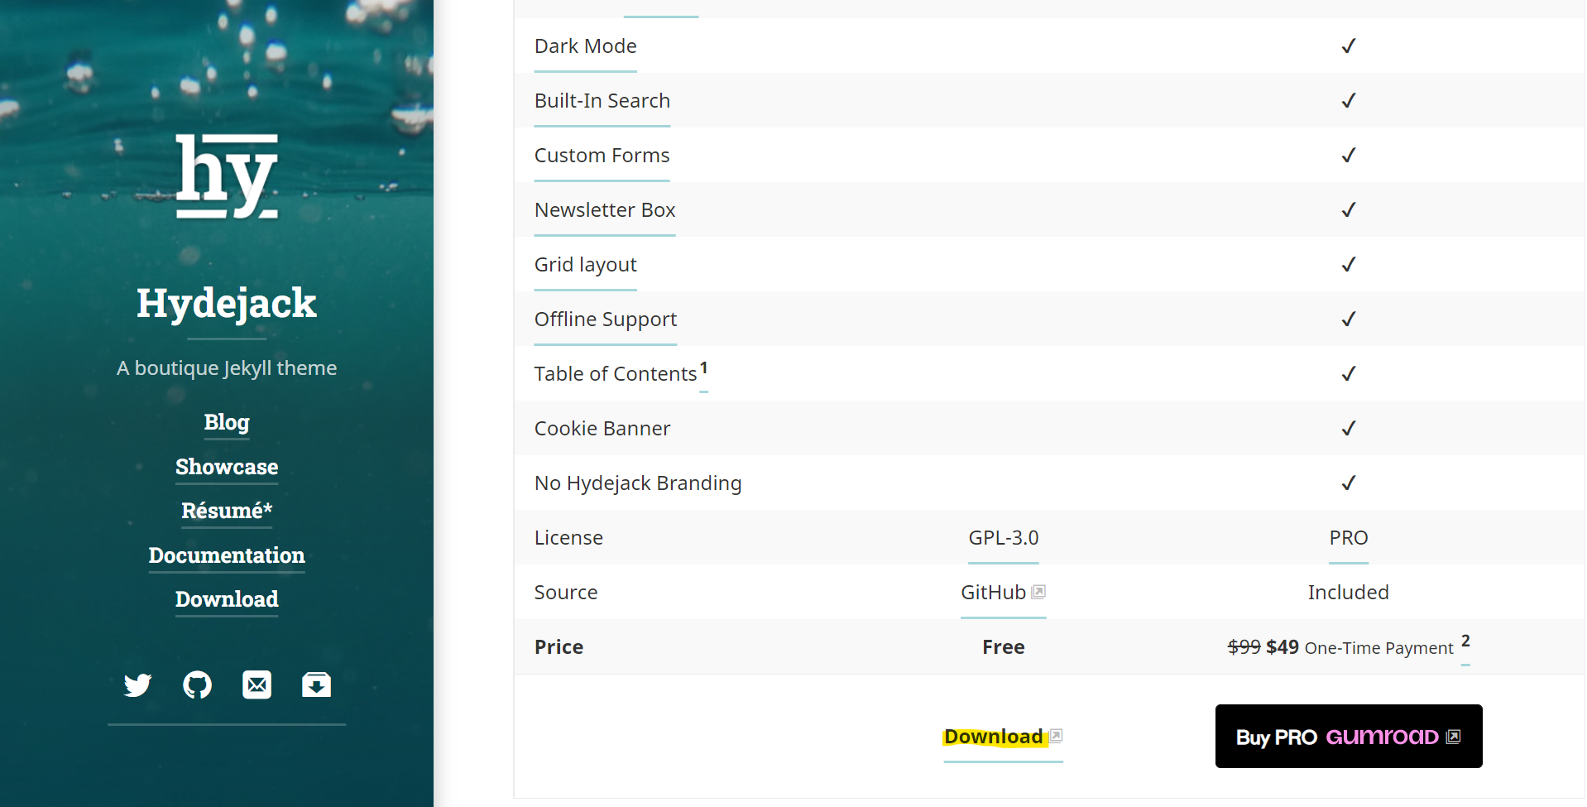Open the GPL-3.0 license link
1587x807 pixels.
(1004, 538)
